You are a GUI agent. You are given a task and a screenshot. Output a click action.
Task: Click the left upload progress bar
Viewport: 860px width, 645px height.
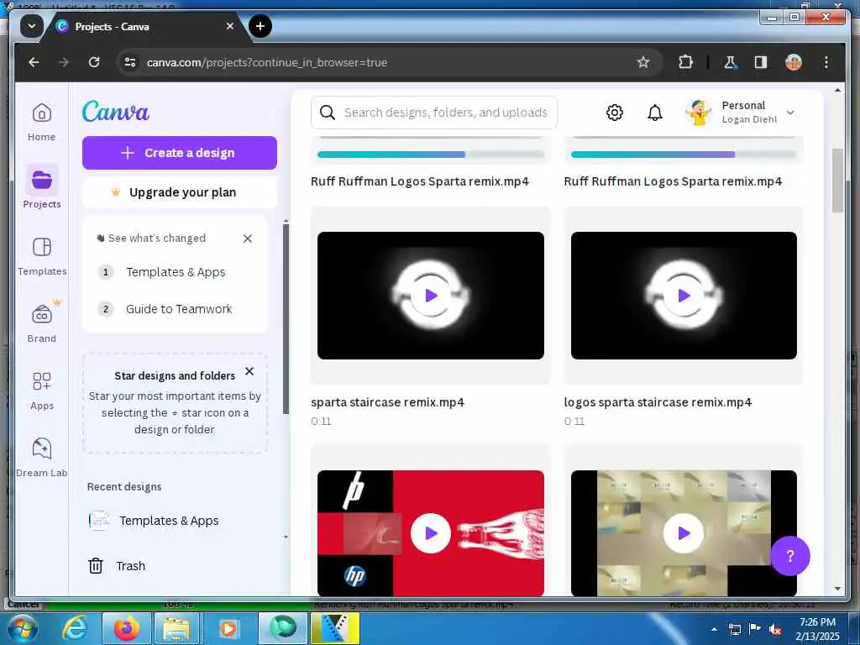pyautogui.click(x=431, y=155)
